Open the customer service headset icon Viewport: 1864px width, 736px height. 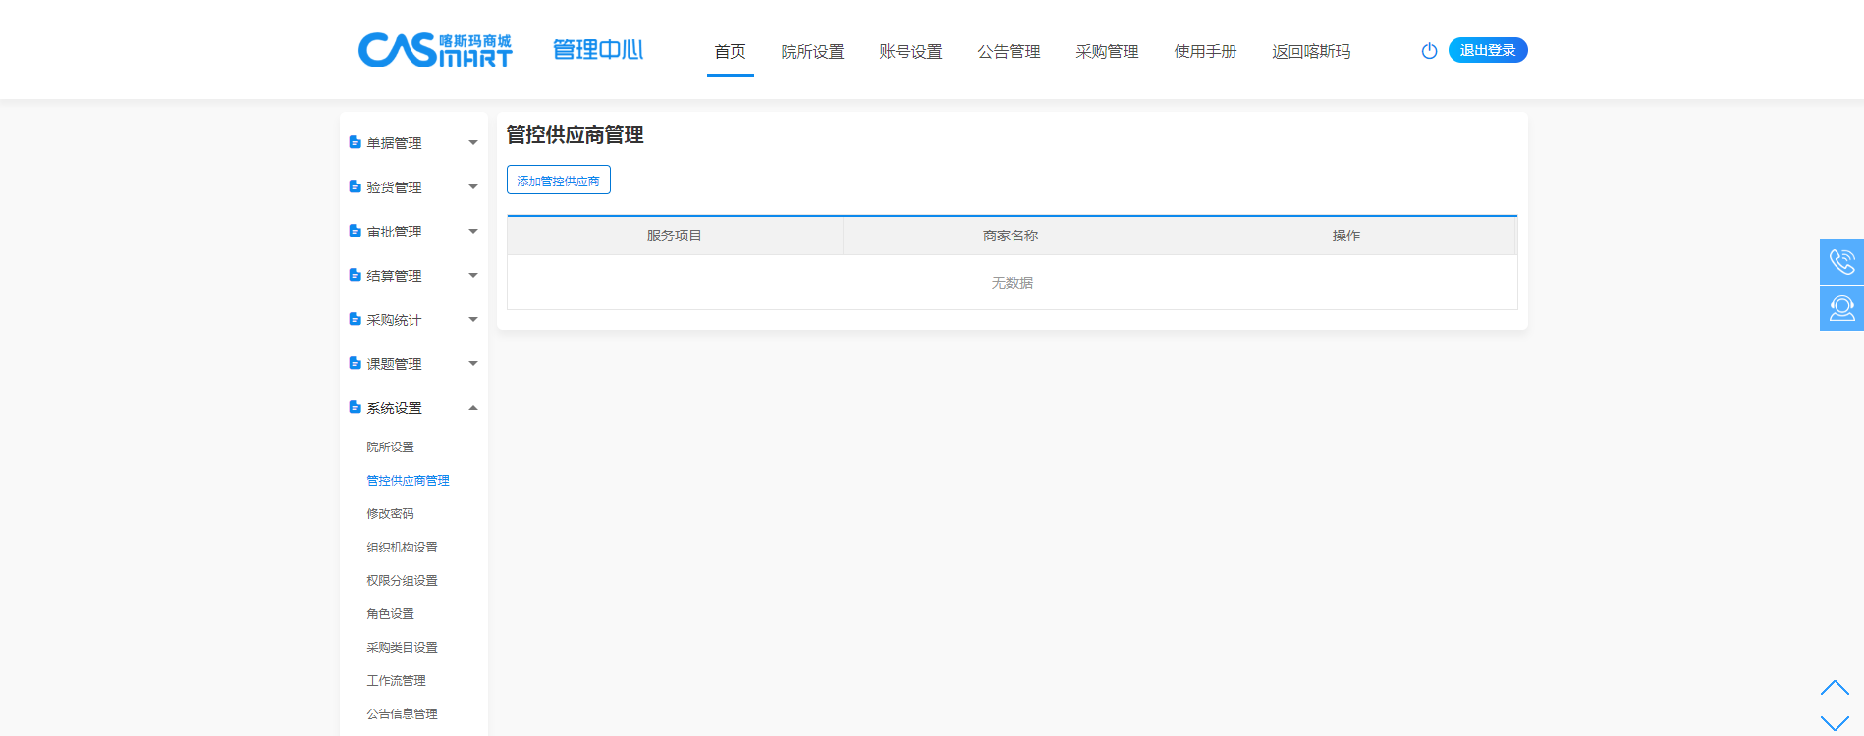tap(1841, 308)
